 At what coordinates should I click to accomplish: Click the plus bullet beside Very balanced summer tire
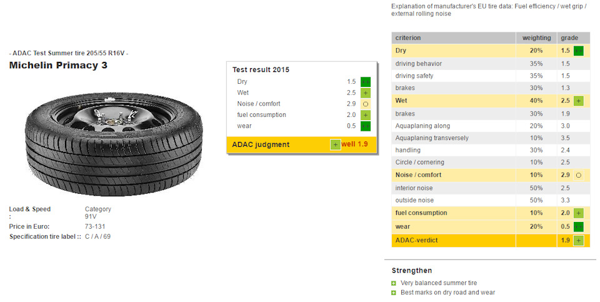click(x=393, y=283)
